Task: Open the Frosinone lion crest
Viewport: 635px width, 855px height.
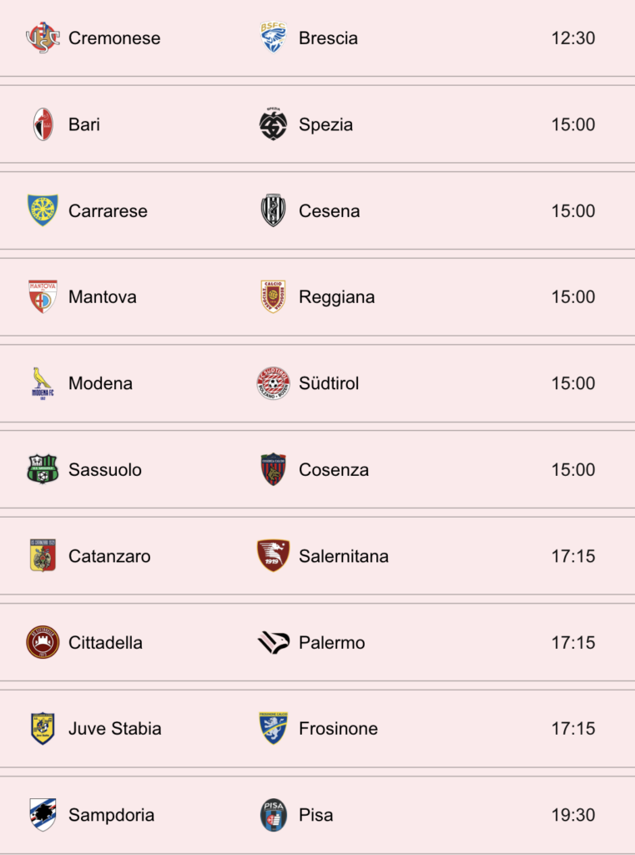Action: coord(273,728)
